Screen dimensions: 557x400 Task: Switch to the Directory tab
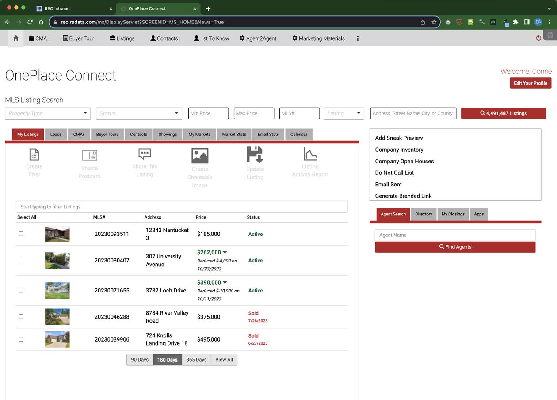click(x=423, y=214)
